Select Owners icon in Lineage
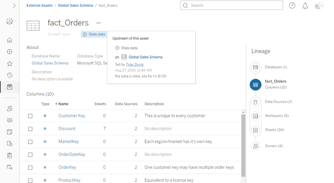The image size is (334, 183). [x=256, y=146]
